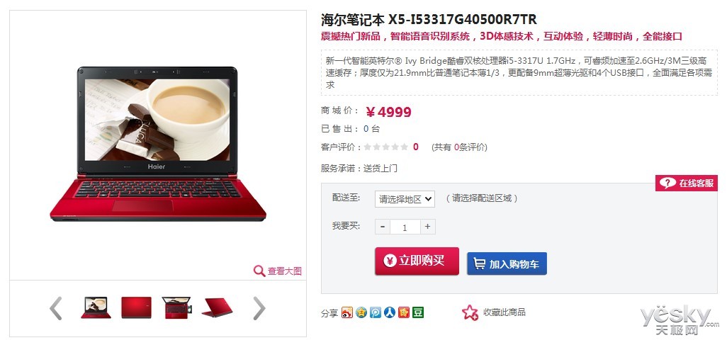The image size is (727, 345).
Task: Share via the blue P icon
Action: (x=376, y=312)
